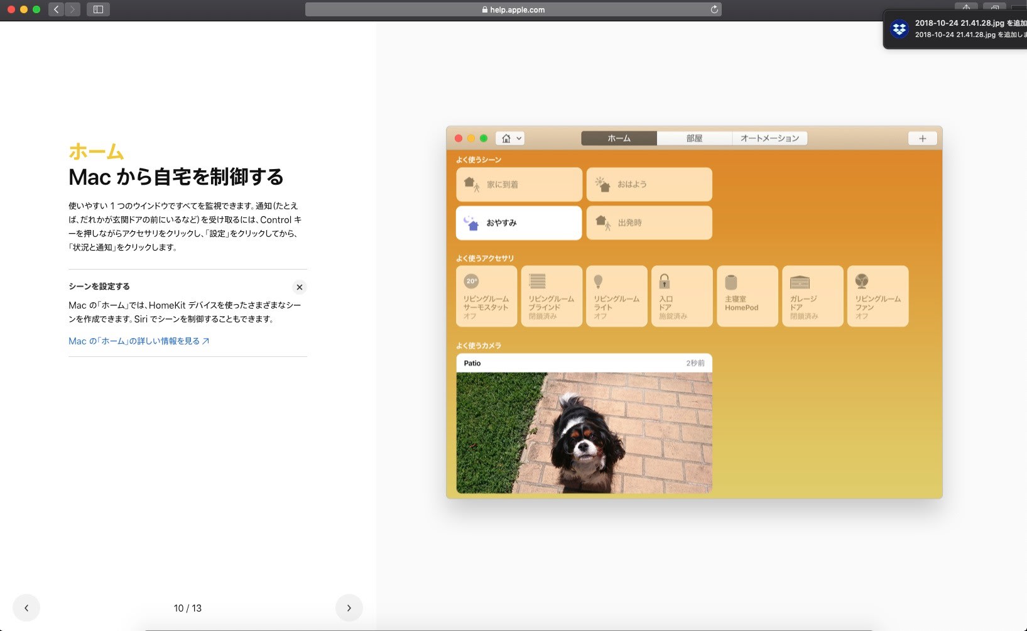Screen dimensions: 1027x631
Task: Toggle the 入口 ドア lock tile
Action: pyautogui.click(x=682, y=296)
